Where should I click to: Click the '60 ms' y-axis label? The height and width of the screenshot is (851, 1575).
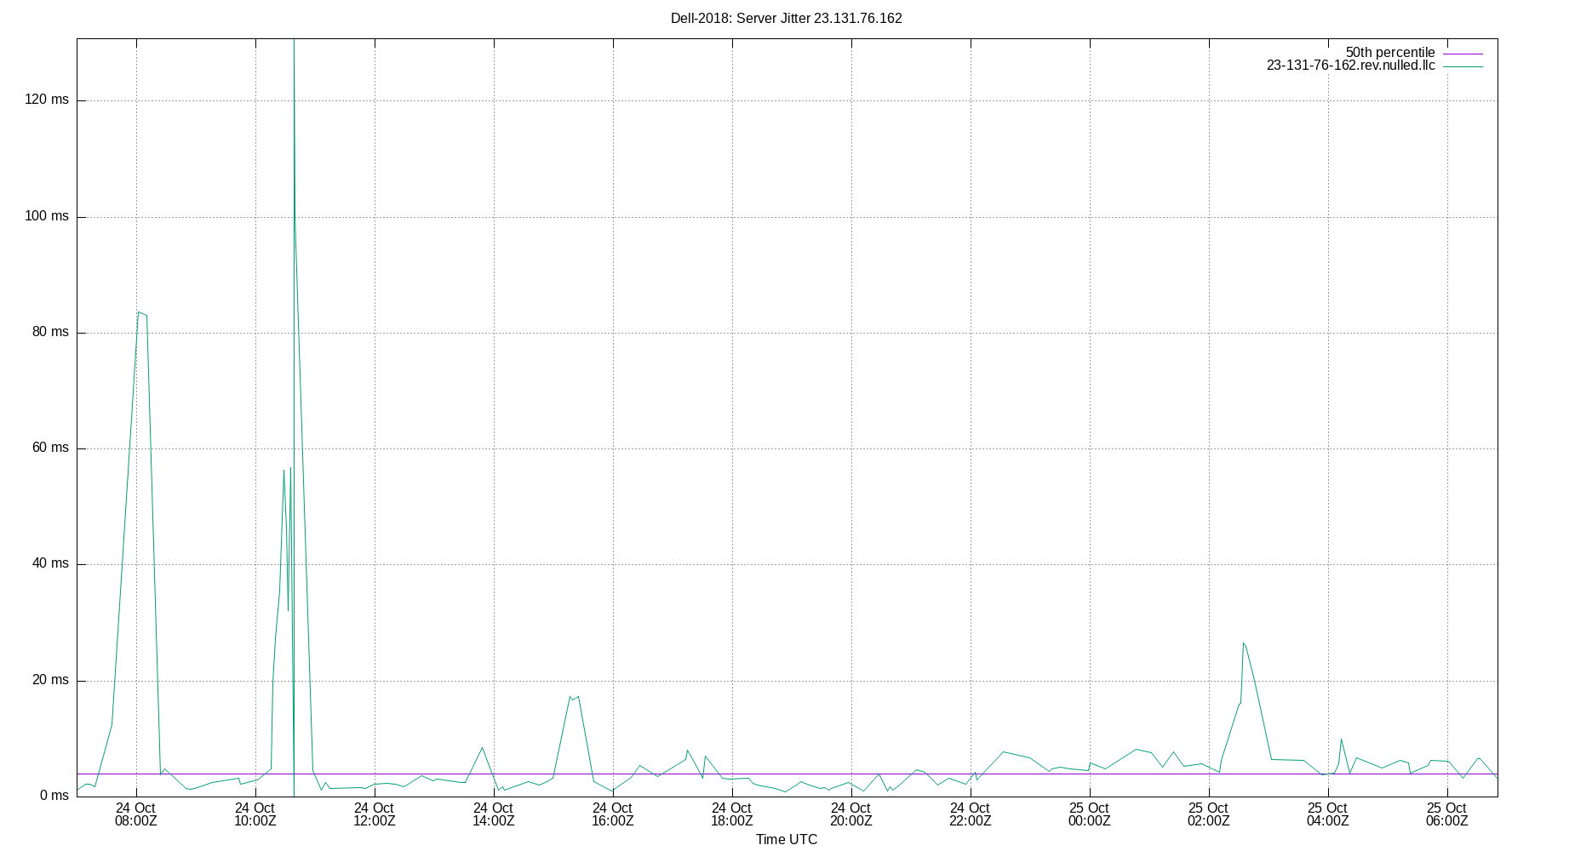pyautogui.click(x=50, y=448)
